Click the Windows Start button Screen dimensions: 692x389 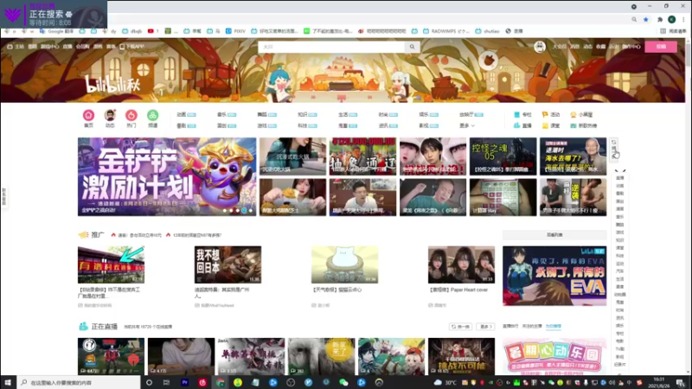(8, 382)
